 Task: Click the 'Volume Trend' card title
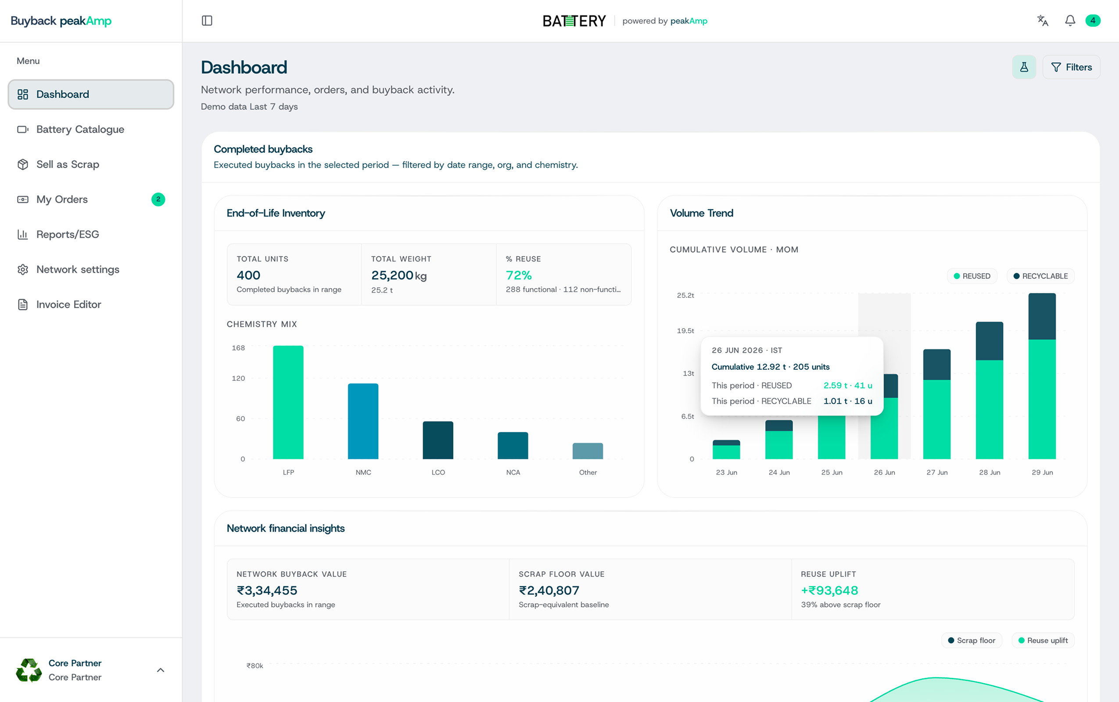point(702,213)
